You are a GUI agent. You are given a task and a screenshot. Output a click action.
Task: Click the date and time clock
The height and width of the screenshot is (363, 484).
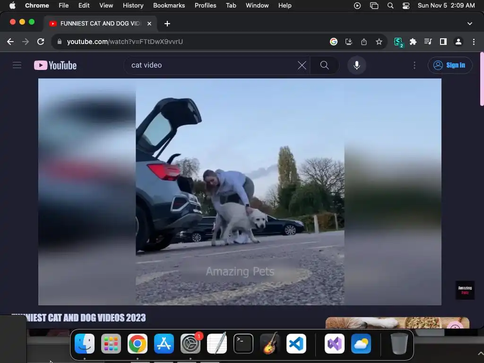(x=446, y=6)
